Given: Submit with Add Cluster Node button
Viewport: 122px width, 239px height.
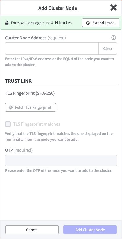Looking at the screenshot, I should [90, 230].
